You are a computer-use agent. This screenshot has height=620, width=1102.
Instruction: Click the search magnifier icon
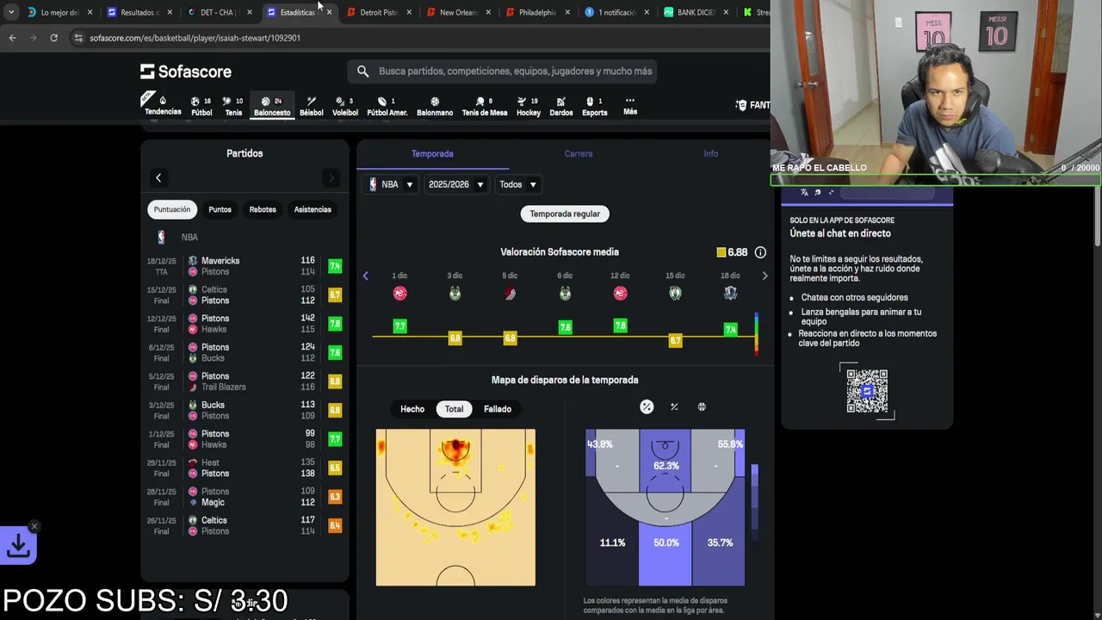pyautogui.click(x=362, y=71)
